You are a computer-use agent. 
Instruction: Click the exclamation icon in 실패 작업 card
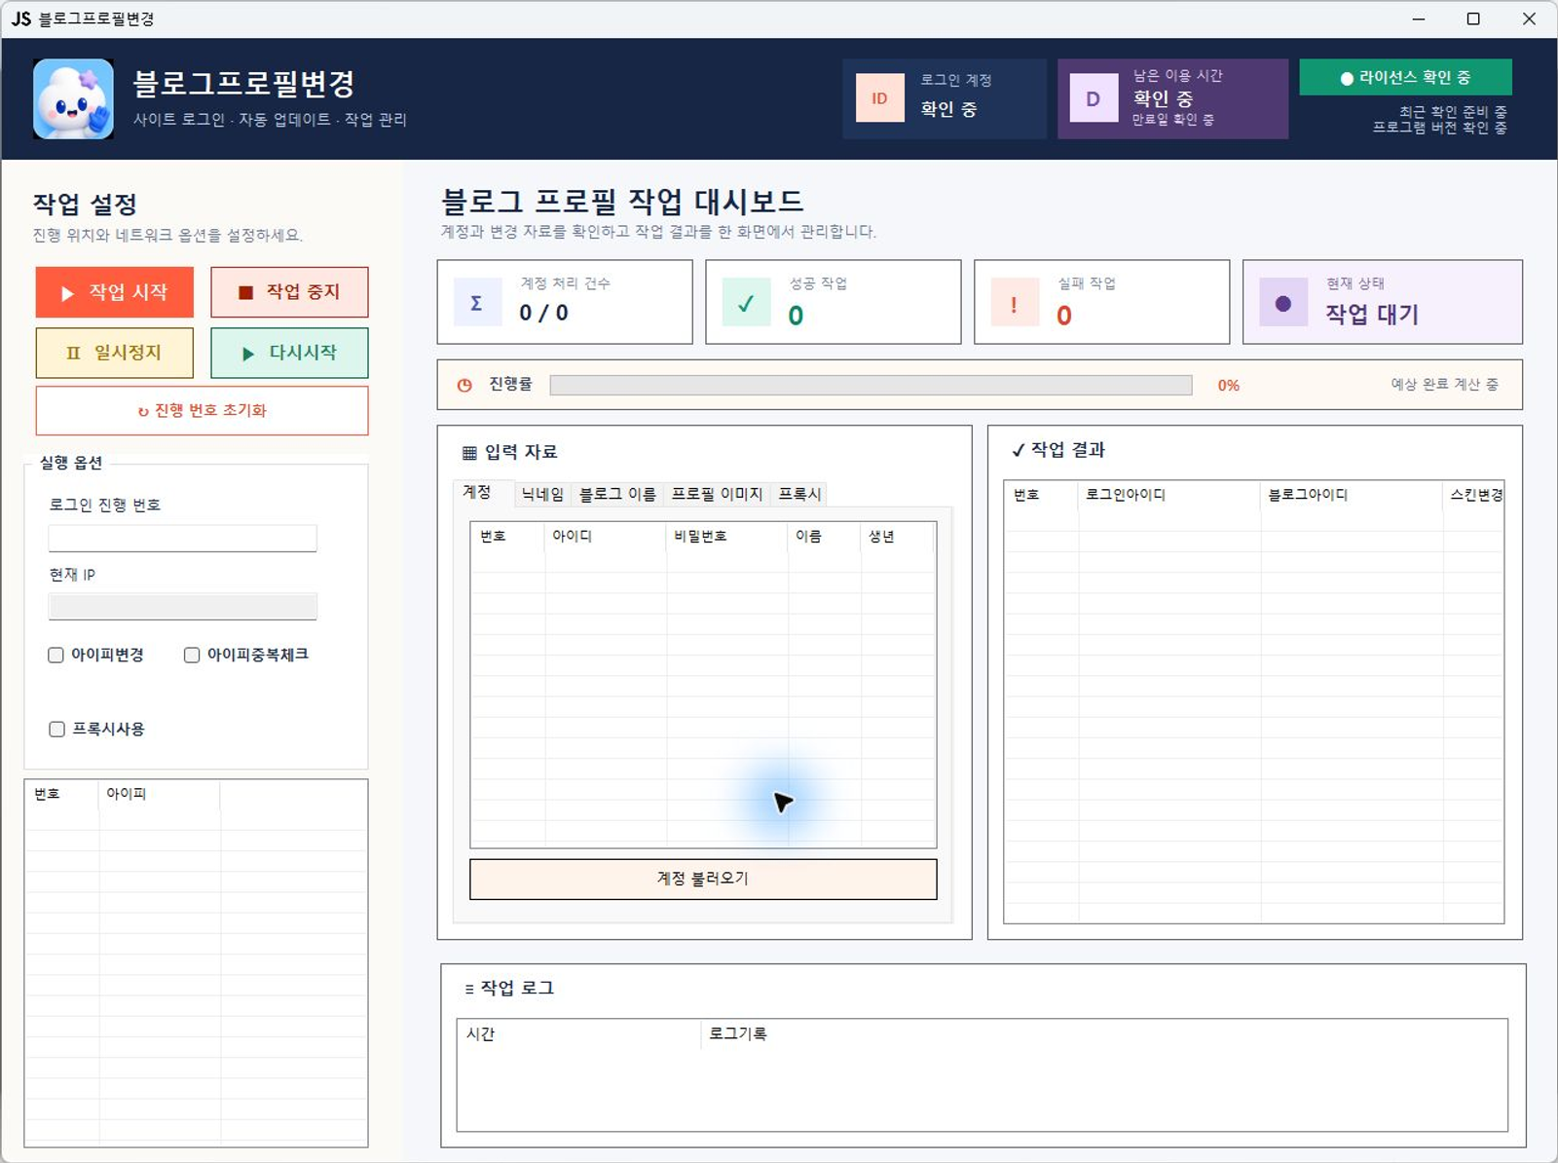click(1015, 302)
